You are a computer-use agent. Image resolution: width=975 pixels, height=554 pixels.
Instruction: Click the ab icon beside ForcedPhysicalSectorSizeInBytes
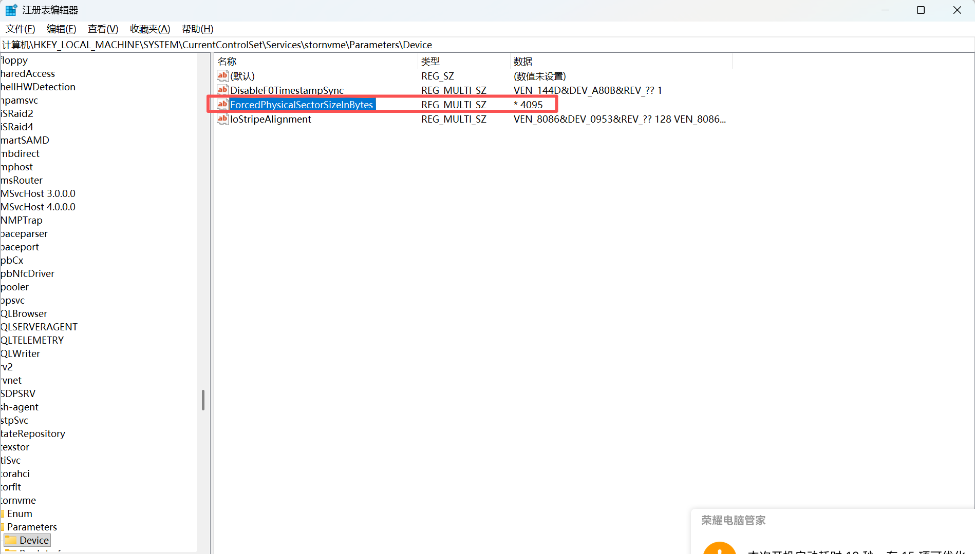point(222,104)
